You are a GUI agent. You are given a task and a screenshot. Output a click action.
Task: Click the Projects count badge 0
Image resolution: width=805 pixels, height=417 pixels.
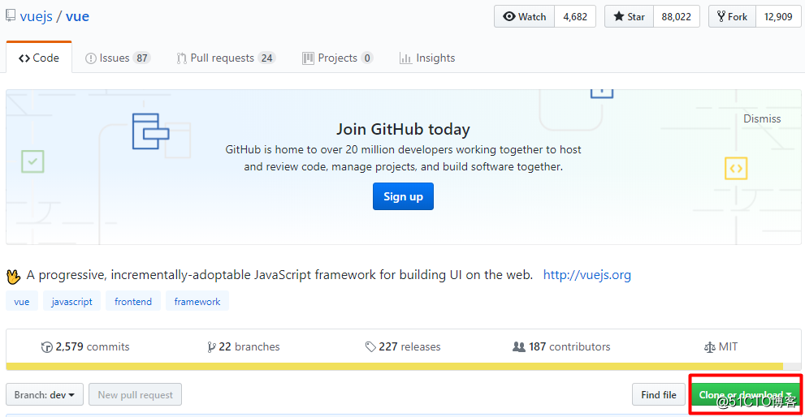pyautogui.click(x=366, y=58)
